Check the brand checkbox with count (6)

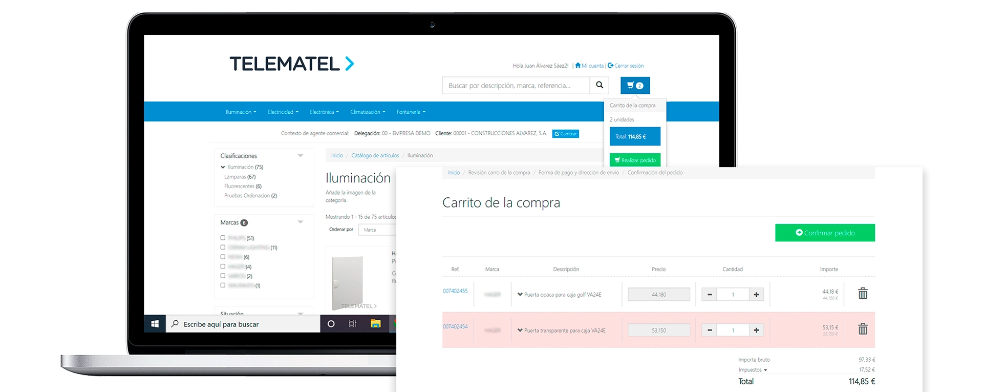pyautogui.click(x=223, y=257)
